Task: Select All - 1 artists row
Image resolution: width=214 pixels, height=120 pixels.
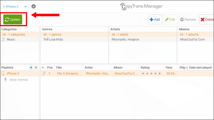Action: pos(143,34)
